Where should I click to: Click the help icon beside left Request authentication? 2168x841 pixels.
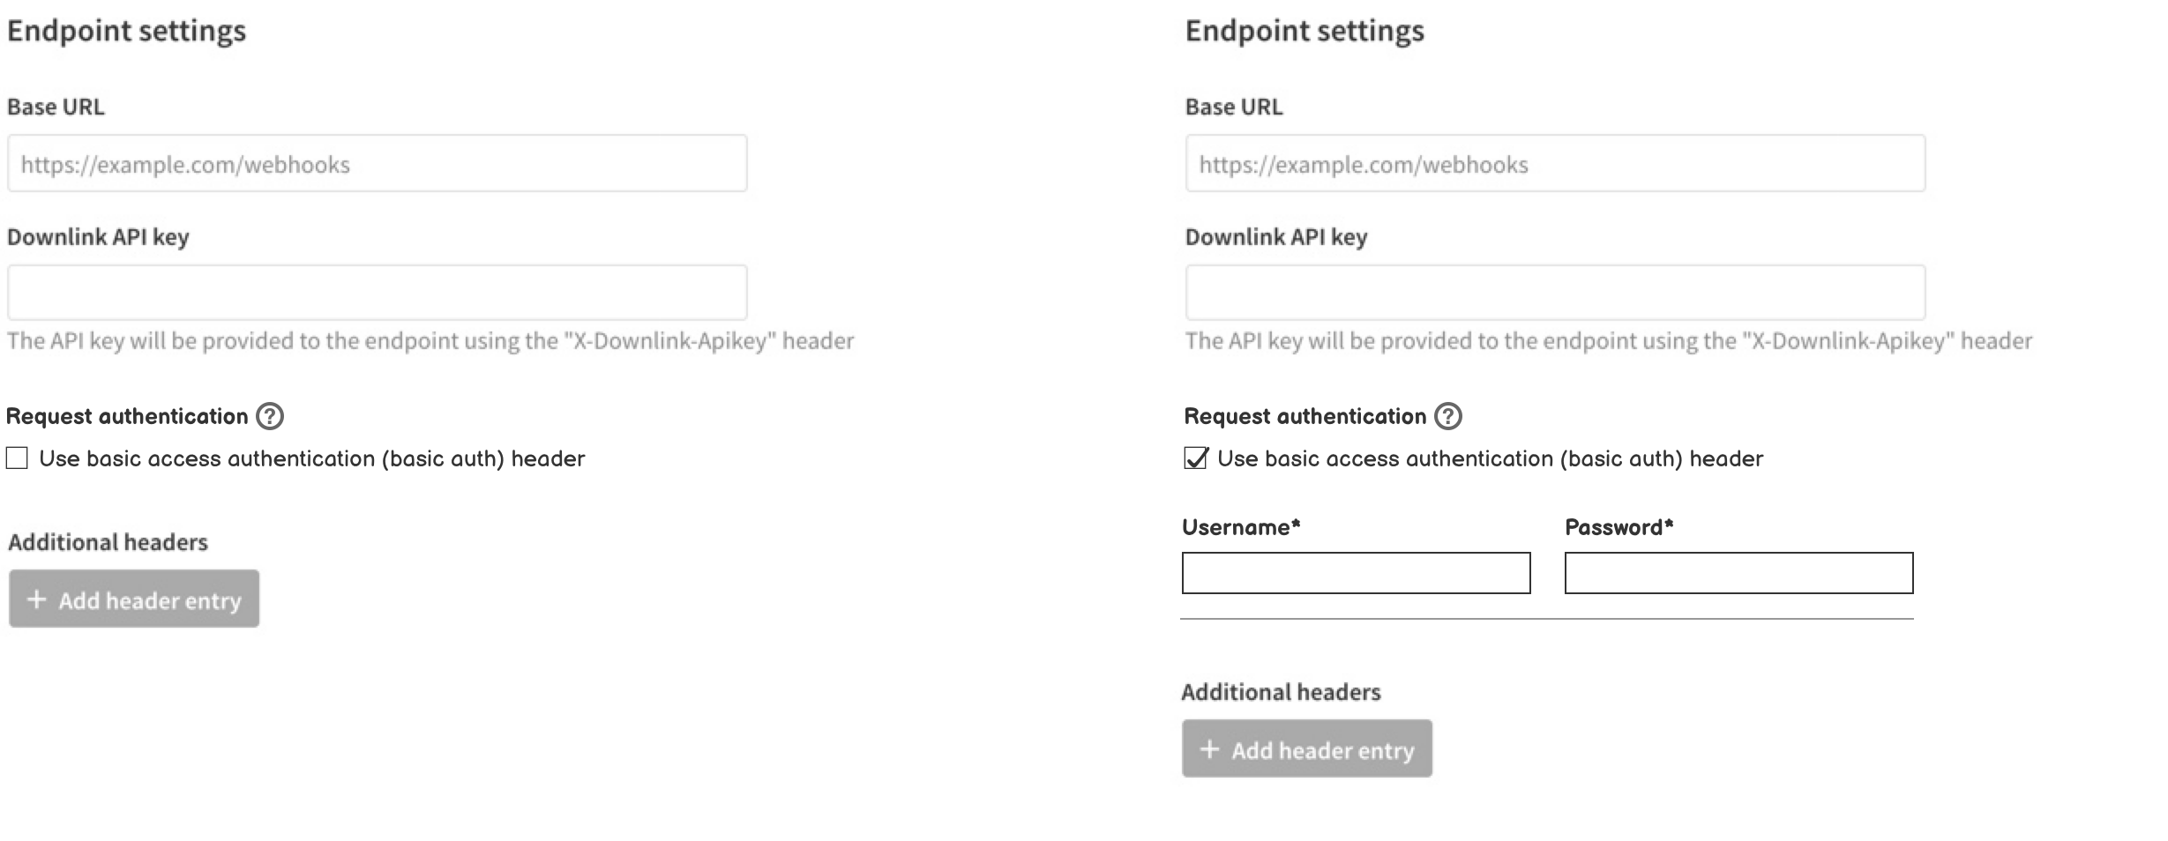[270, 416]
